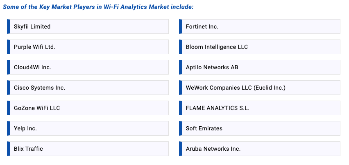Click blue marker next to Cisco Systems Inc.
This screenshot has width=349, height=165.
click(x=8, y=88)
